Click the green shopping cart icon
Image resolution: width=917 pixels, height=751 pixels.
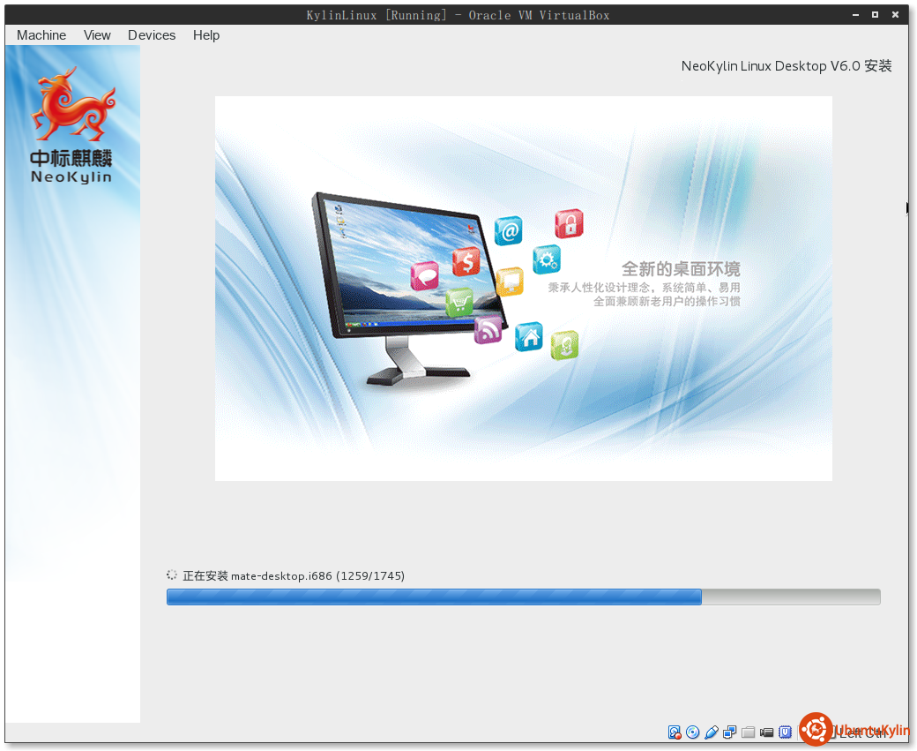(x=459, y=303)
